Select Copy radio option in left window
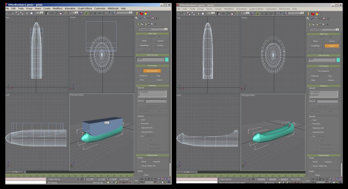Viewport: 348px width, 189px height. click(156, 76)
